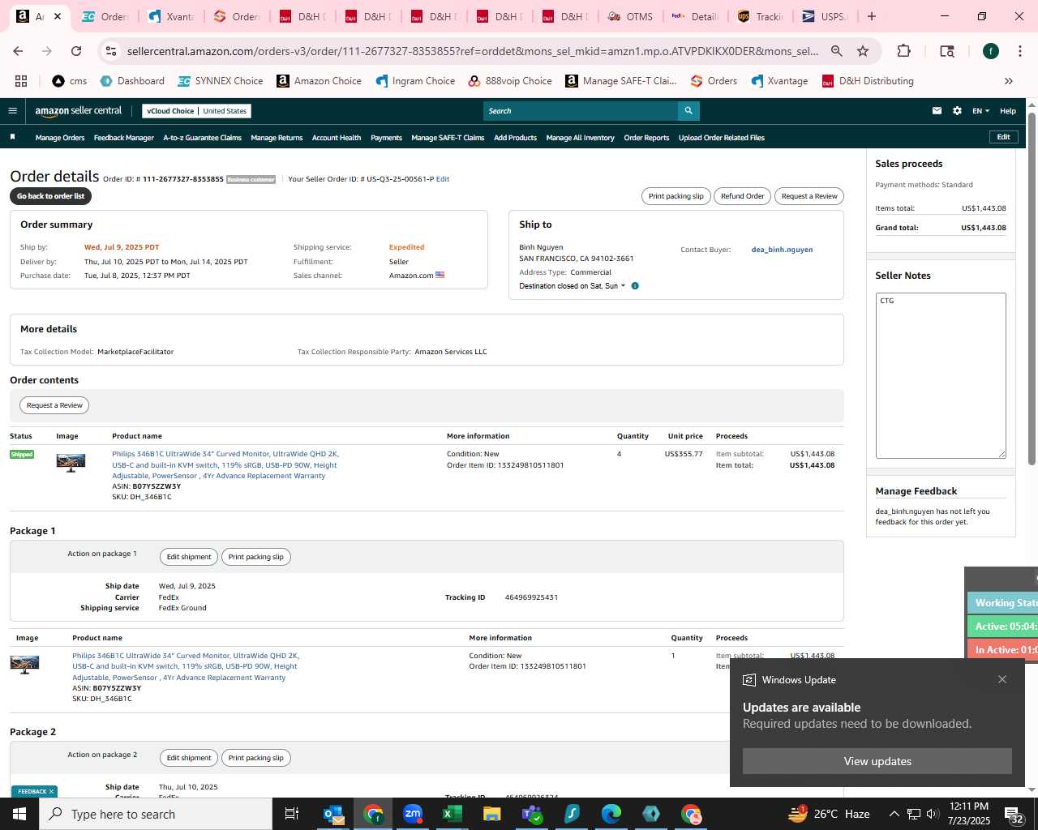Click the Windows Start button
Screen dimensions: 1038x830
[19, 814]
